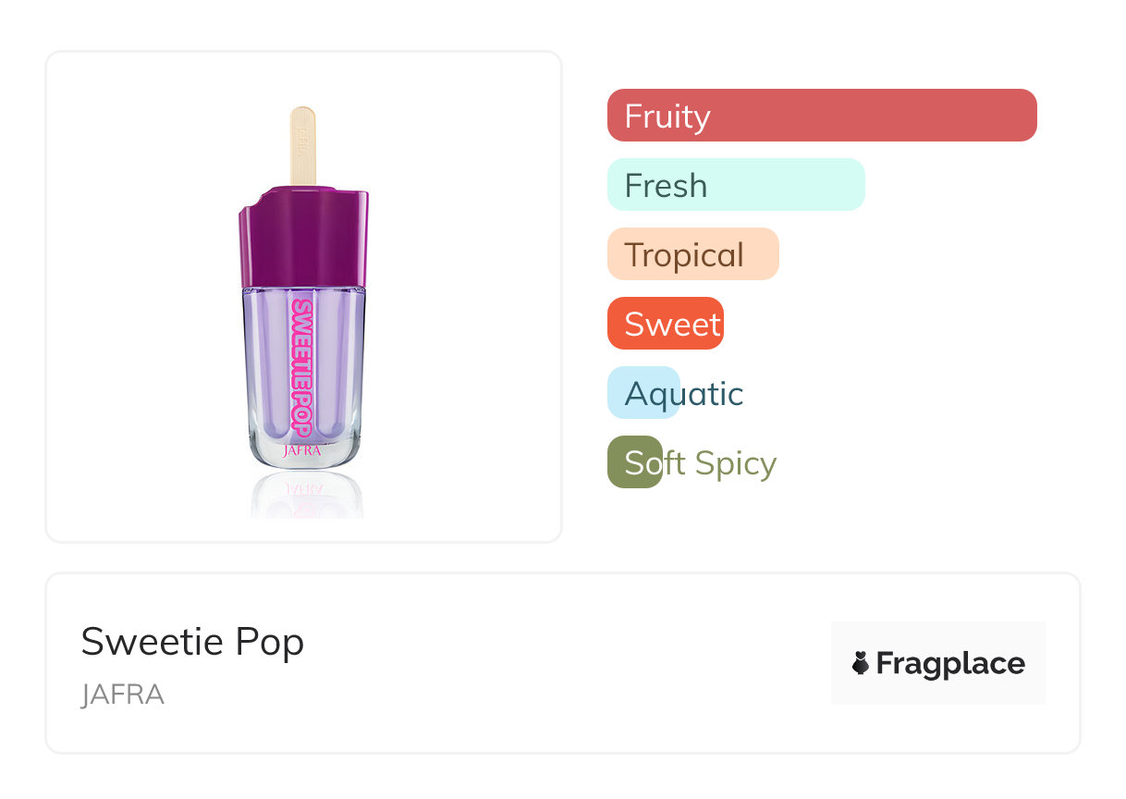
Task: Click the orange Sweet accord bar
Action: point(665,324)
